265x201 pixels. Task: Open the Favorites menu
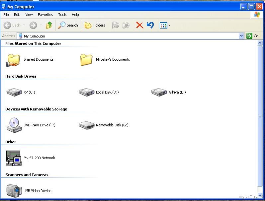(x=45, y=15)
